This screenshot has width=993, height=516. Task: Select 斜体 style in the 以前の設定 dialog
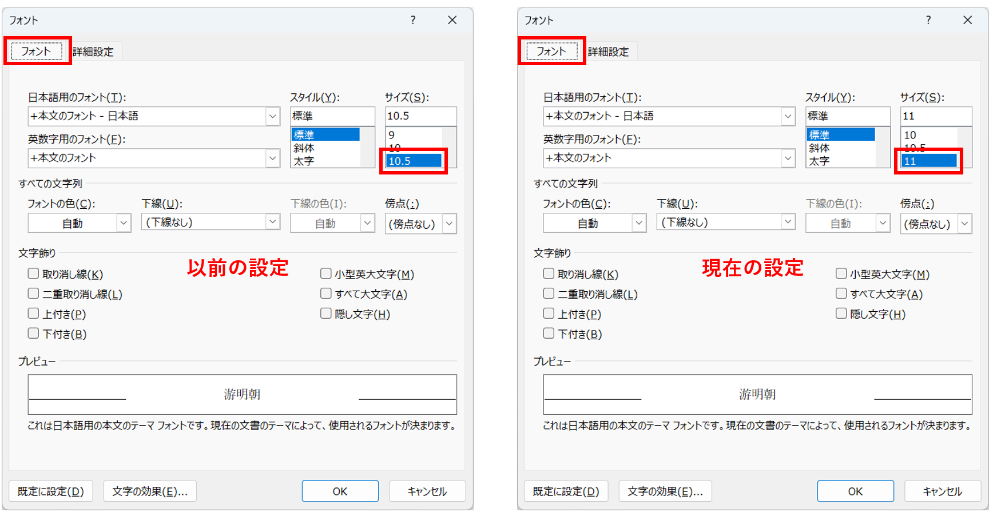pos(304,148)
